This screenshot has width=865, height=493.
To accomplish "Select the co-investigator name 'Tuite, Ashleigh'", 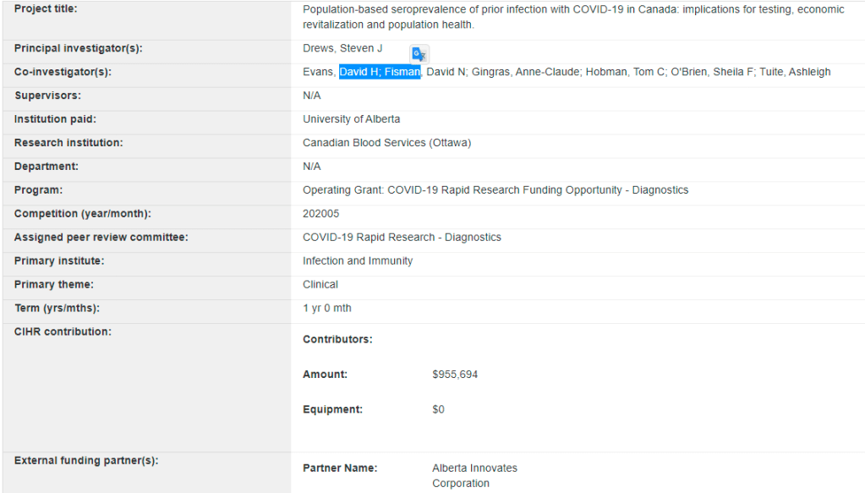I will [x=795, y=73].
